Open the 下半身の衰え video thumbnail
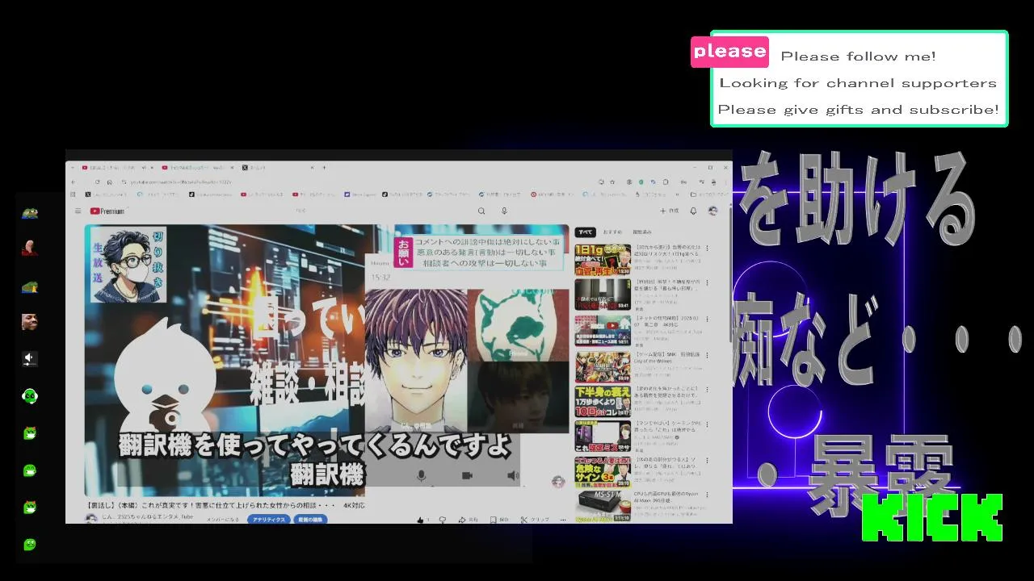Screen dimensions: 1034x581 pos(603,402)
